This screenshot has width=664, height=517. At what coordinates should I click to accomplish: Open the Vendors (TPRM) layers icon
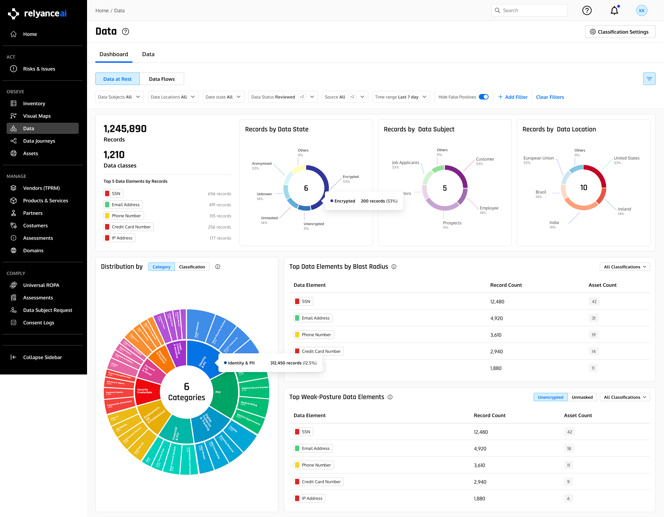click(14, 188)
